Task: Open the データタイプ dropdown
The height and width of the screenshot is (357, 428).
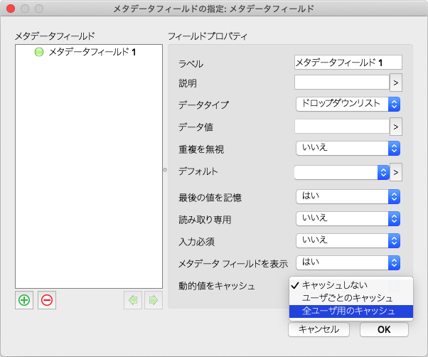Action: click(x=348, y=104)
